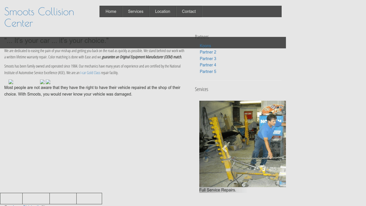Select Contact in the navigation bar
Image resolution: width=366 pixels, height=206 pixels.
[189, 11]
